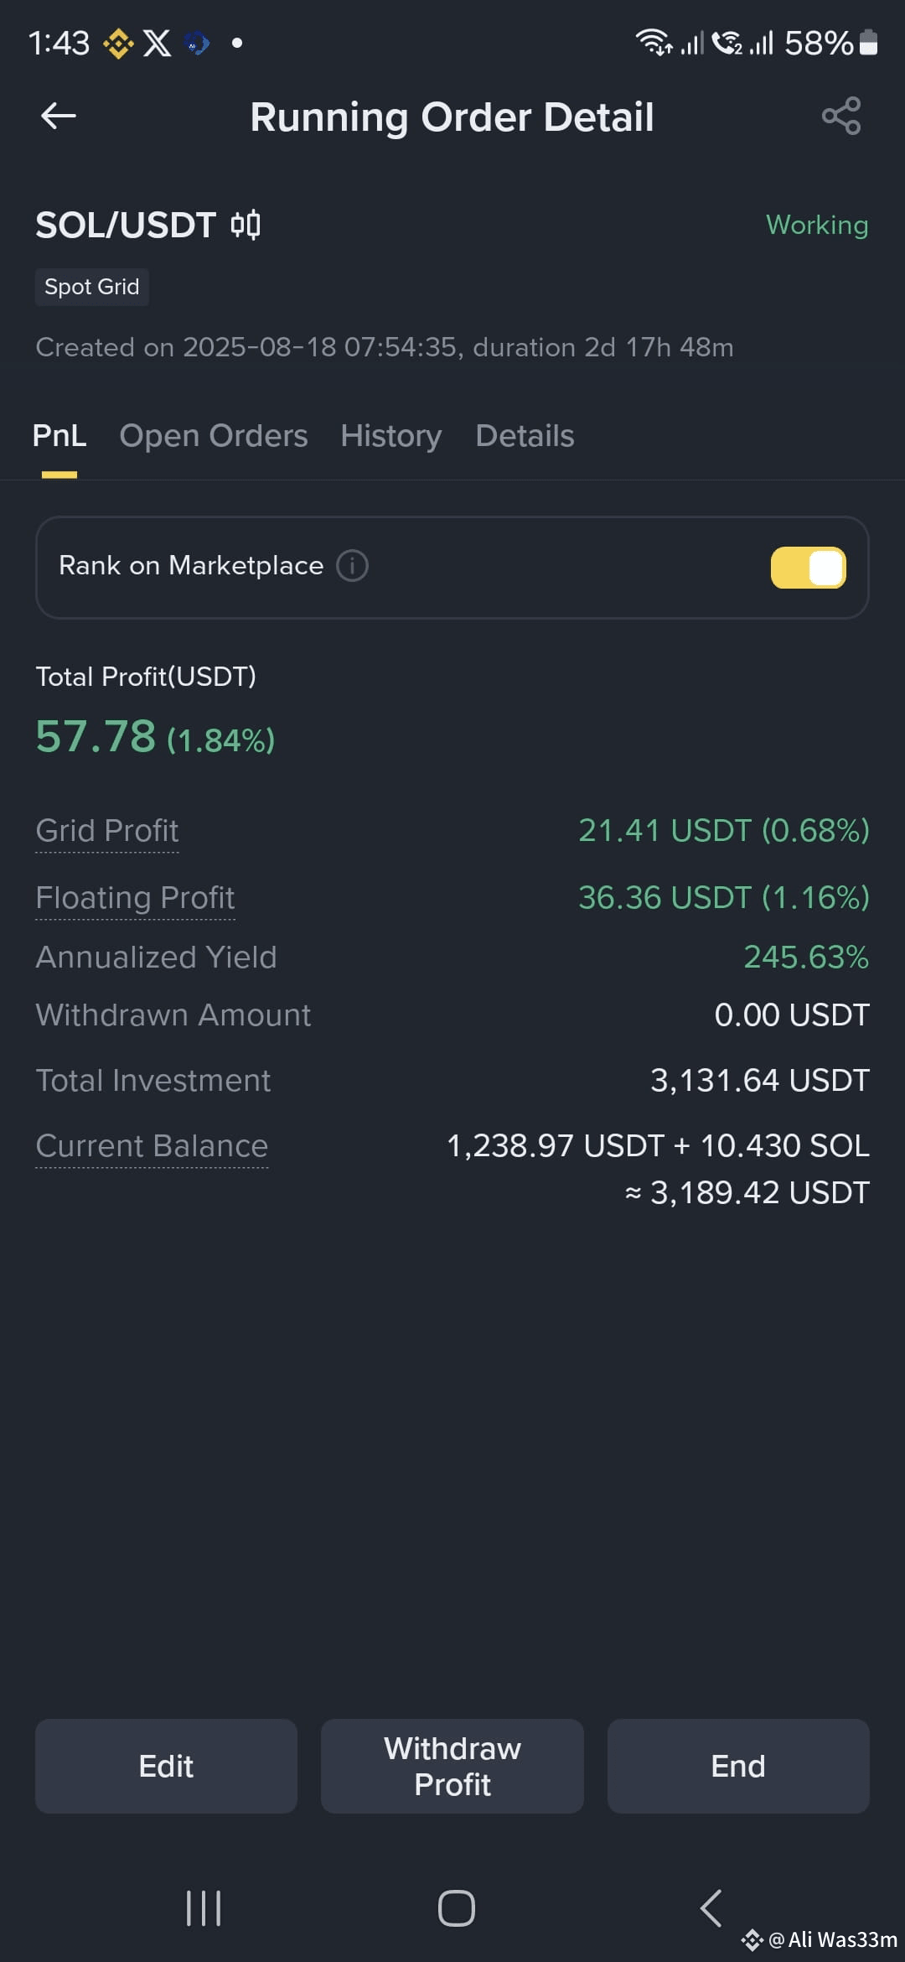Tap the underlined Current Balance label
The image size is (905, 1962).
click(x=152, y=1146)
